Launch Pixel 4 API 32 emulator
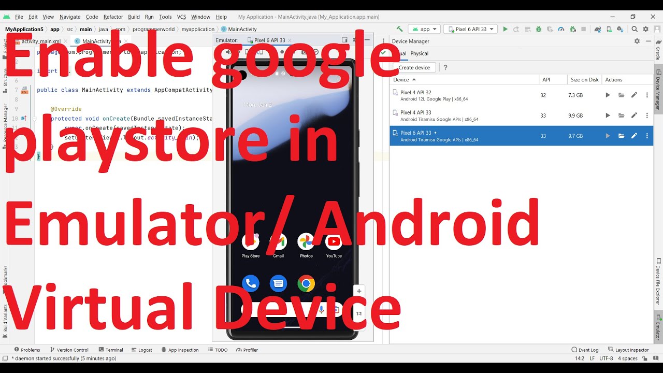This screenshot has width=663, height=373. [x=608, y=95]
